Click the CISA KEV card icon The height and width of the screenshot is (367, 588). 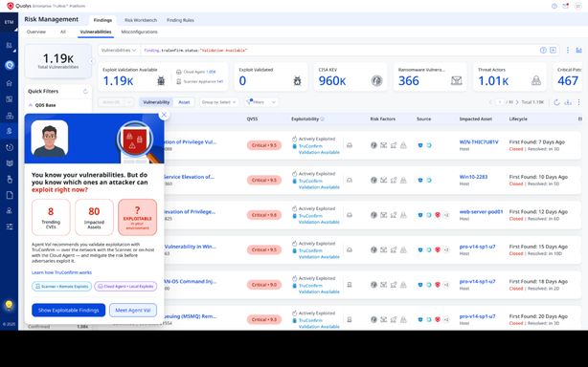pos(377,80)
